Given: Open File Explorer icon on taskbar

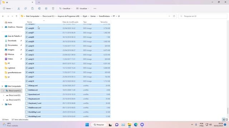Looking at the screenshot, I should (x=130, y=125).
